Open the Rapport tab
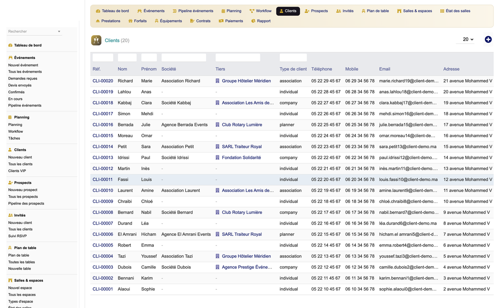 [261, 21]
